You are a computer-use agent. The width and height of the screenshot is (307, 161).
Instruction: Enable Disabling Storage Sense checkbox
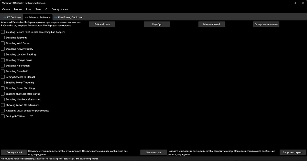(3, 60)
